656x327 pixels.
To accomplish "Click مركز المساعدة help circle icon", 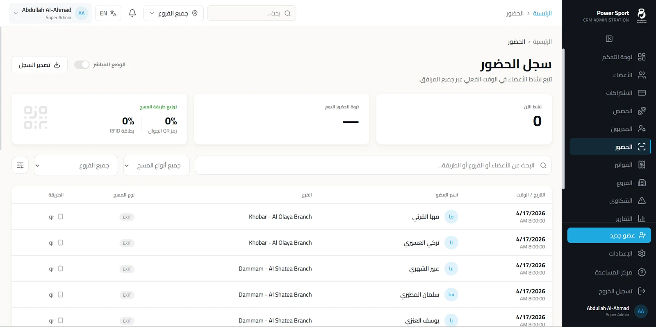I will click(642, 272).
